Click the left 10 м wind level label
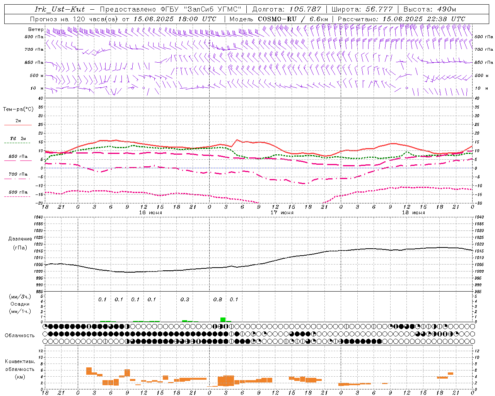 pos(37,88)
